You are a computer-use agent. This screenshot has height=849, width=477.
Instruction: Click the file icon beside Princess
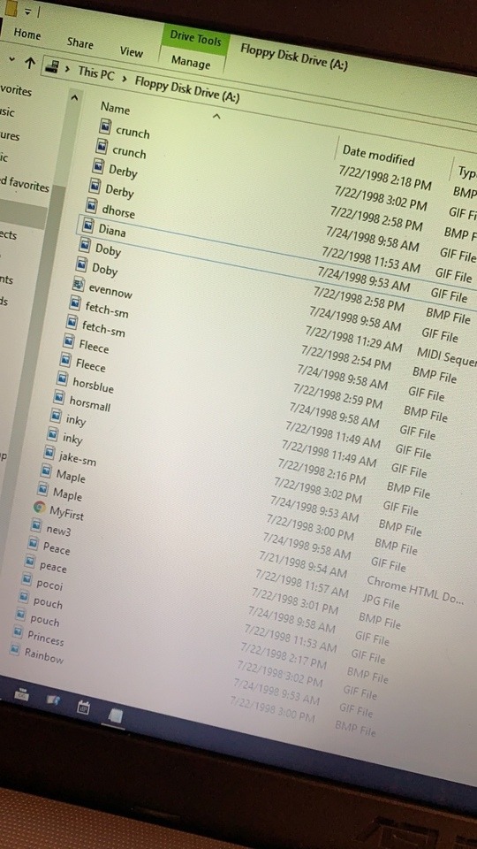pyautogui.click(x=18, y=631)
